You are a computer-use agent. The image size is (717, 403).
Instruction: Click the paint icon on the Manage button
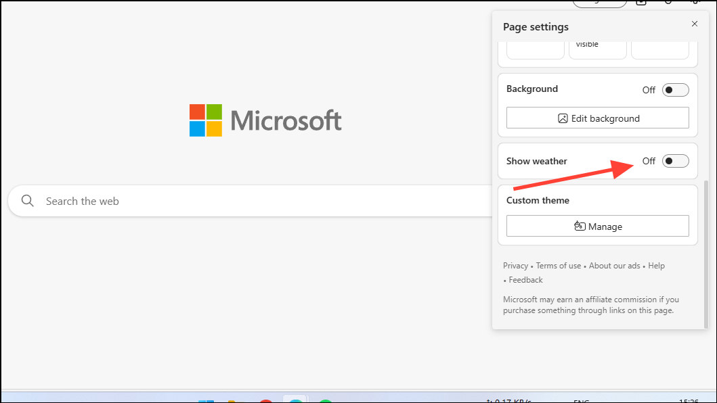pyautogui.click(x=579, y=226)
